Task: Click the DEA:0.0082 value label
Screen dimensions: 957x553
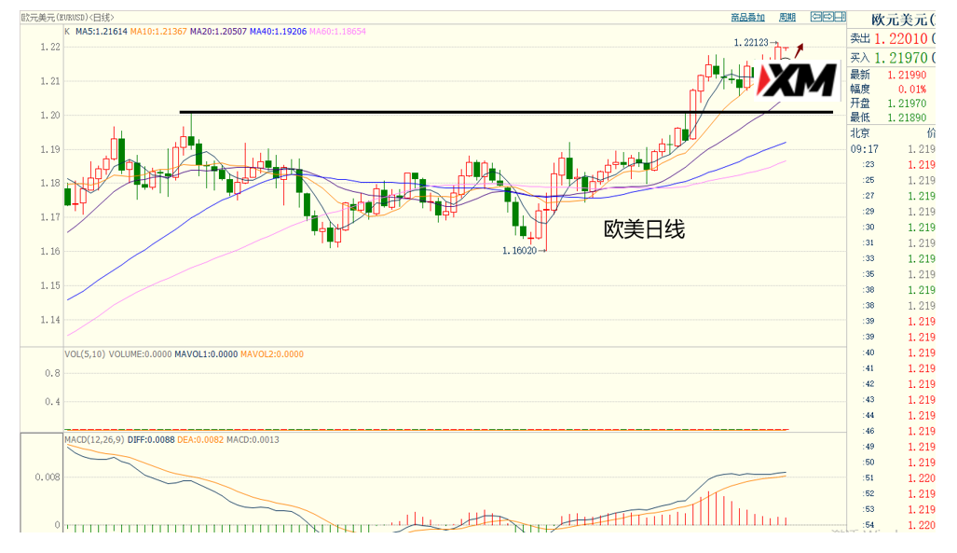Action: 200,440
